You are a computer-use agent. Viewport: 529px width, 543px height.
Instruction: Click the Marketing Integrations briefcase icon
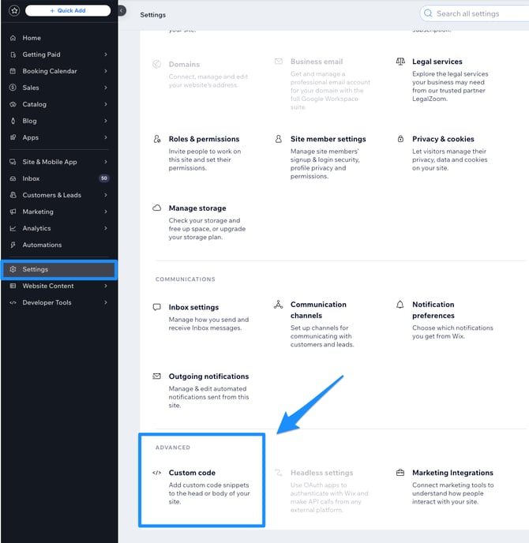pos(400,473)
